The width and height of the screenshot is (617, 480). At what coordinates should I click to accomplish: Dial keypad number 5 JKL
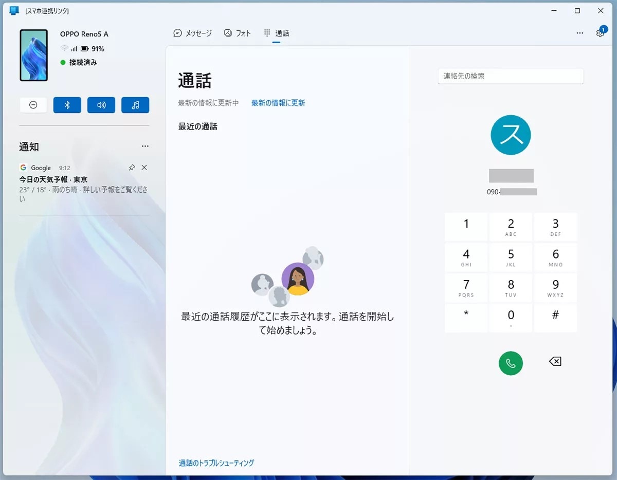pyautogui.click(x=511, y=257)
